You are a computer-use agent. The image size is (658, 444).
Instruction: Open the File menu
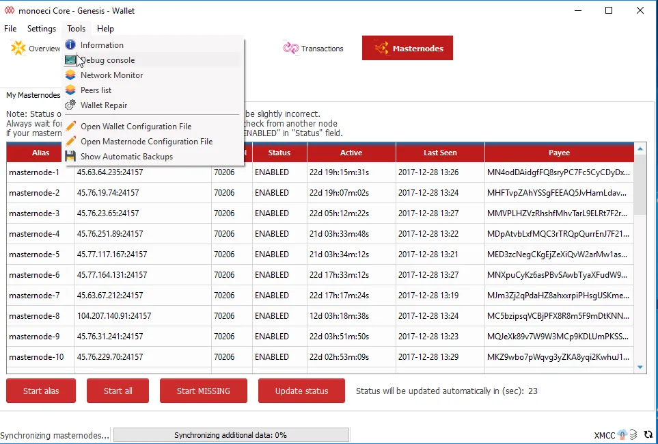click(x=10, y=29)
